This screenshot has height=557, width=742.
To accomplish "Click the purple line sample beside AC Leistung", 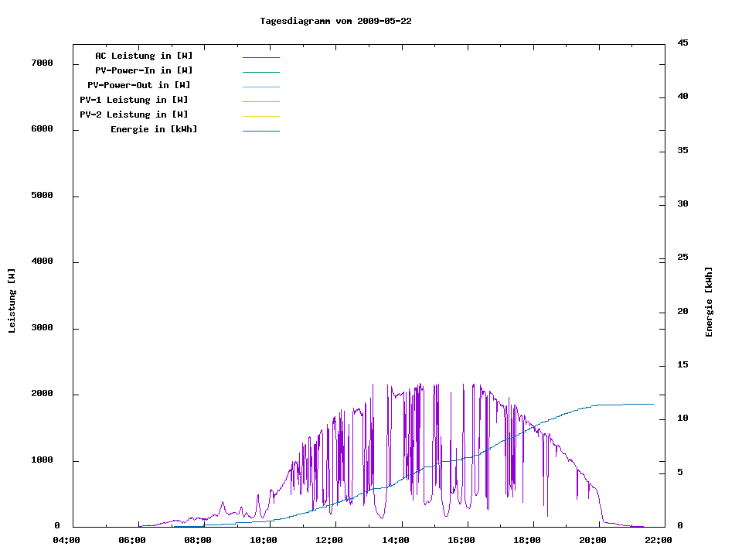I will pos(260,57).
